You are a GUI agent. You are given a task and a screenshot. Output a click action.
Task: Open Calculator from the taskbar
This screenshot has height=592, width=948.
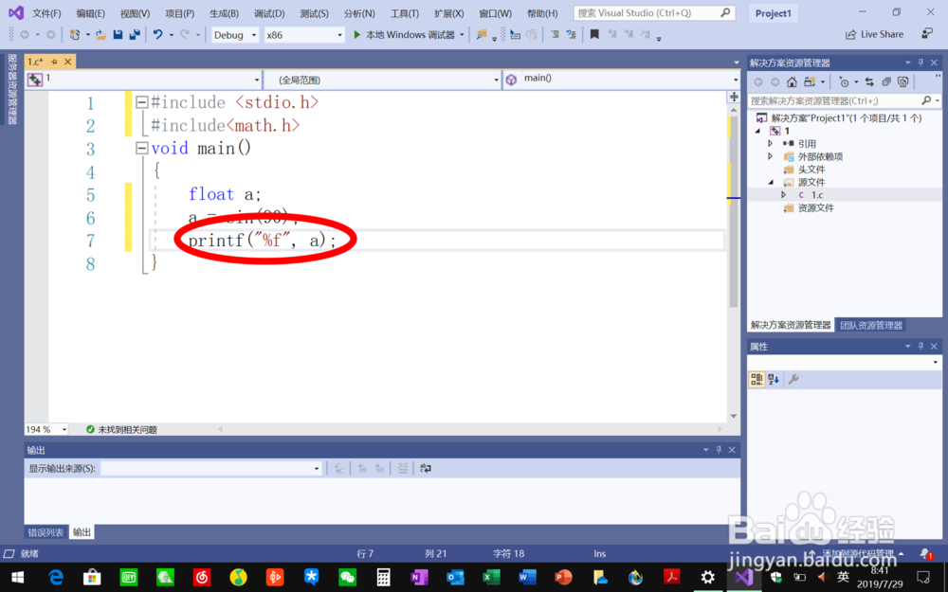[x=383, y=577]
